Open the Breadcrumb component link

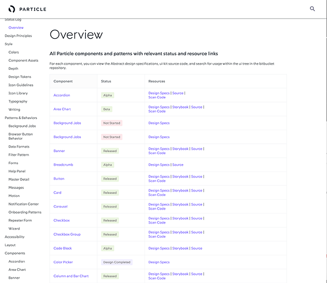click(63, 165)
